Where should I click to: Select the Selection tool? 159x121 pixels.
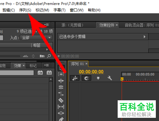61,68
